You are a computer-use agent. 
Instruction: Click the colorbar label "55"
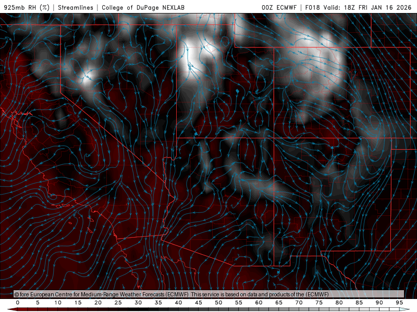[x=239, y=303]
